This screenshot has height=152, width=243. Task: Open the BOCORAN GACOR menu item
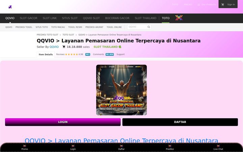point(117,18)
